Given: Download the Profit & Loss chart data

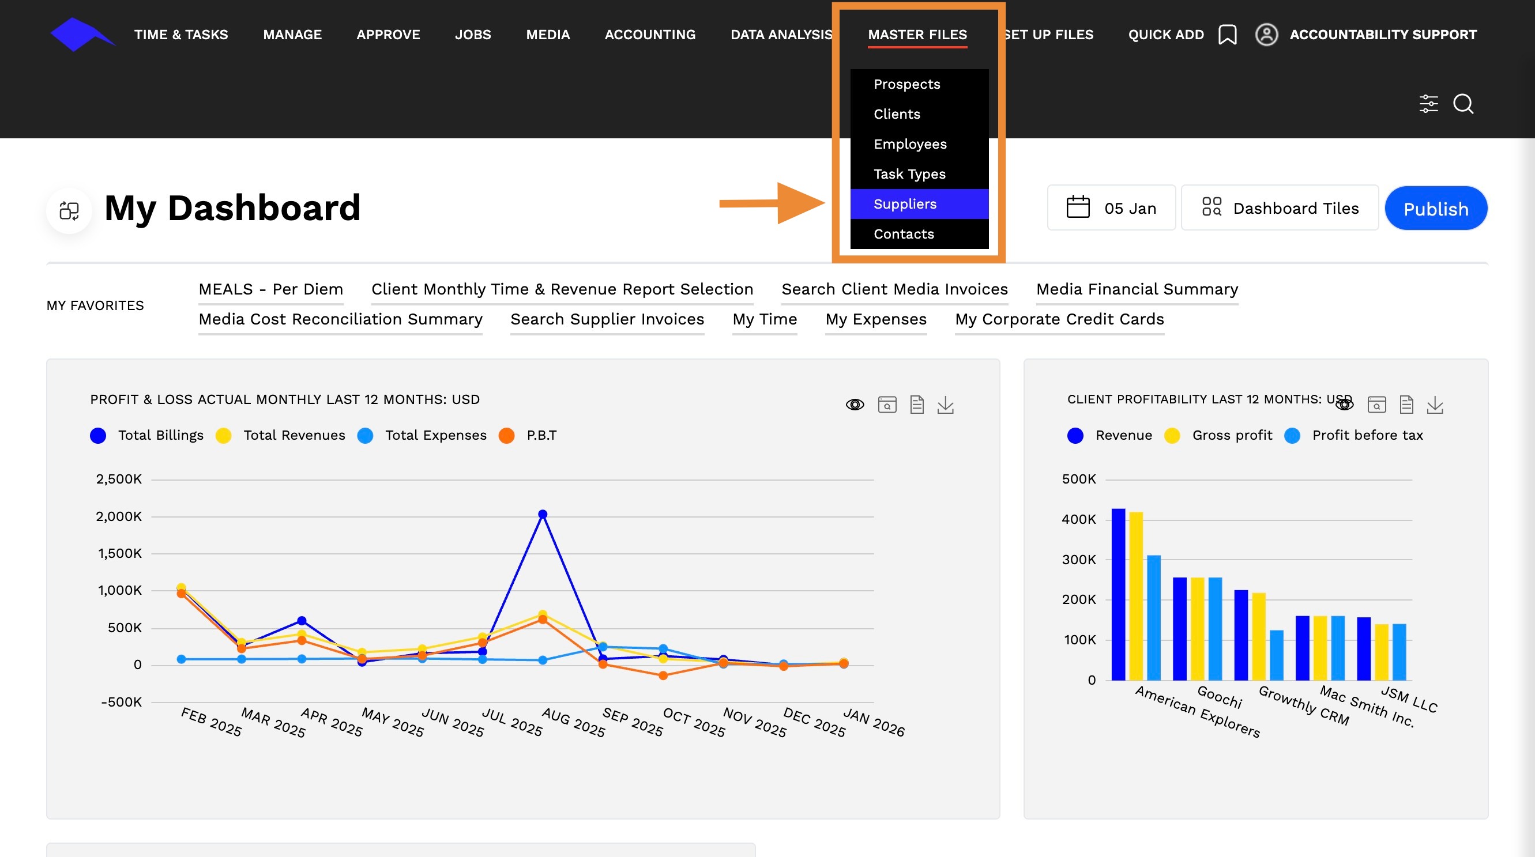Looking at the screenshot, I should click(x=946, y=405).
